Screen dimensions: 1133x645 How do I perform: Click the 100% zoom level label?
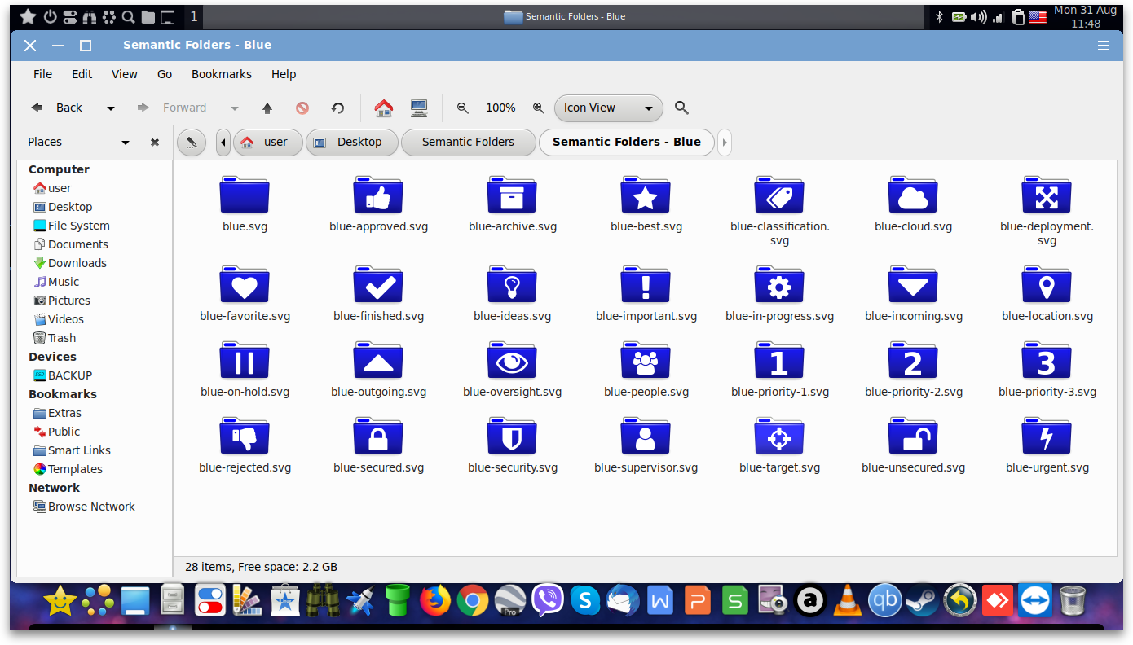click(x=500, y=107)
